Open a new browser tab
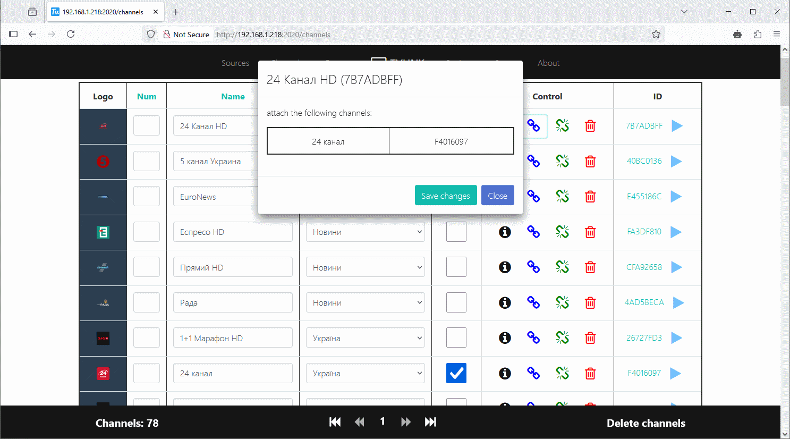Image resolution: width=790 pixels, height=439 pixels. click(176, 12)
